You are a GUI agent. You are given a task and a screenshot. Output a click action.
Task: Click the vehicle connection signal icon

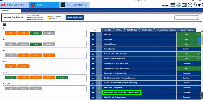[x=201, y=5]
